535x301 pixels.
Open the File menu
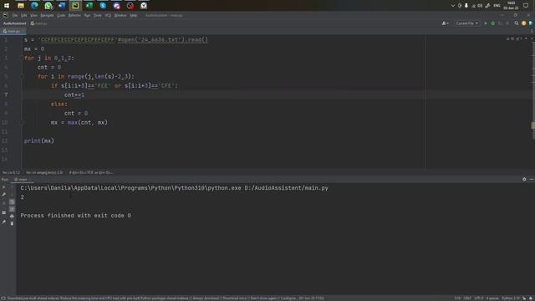[15, 15]
